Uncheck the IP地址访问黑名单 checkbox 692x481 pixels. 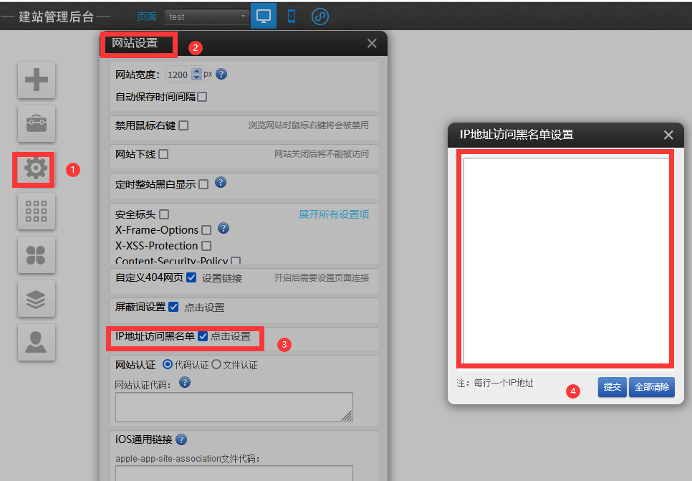click(x=203, y=336)
